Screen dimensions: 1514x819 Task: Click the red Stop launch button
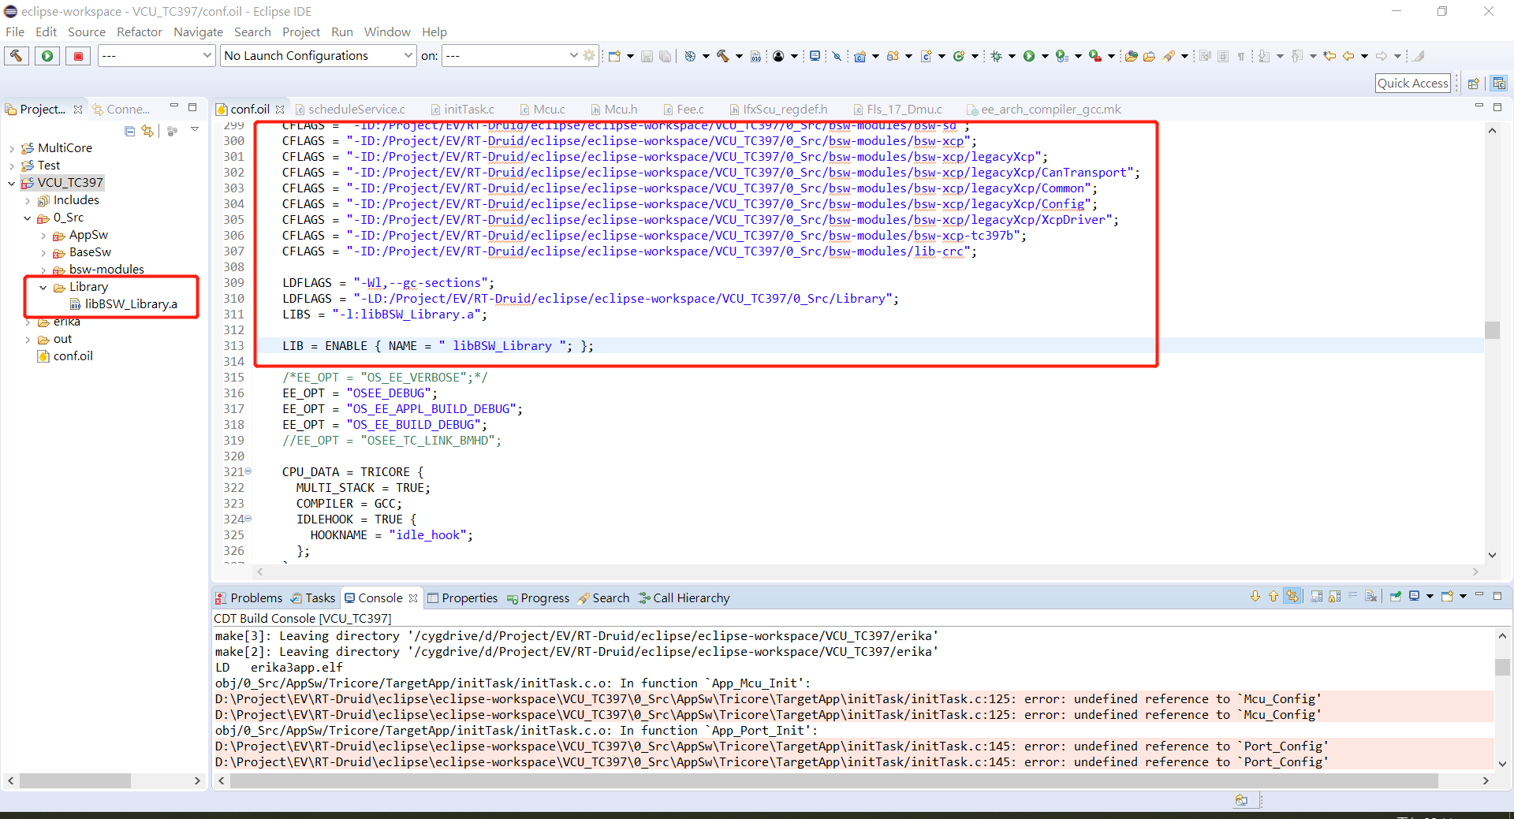78,55
